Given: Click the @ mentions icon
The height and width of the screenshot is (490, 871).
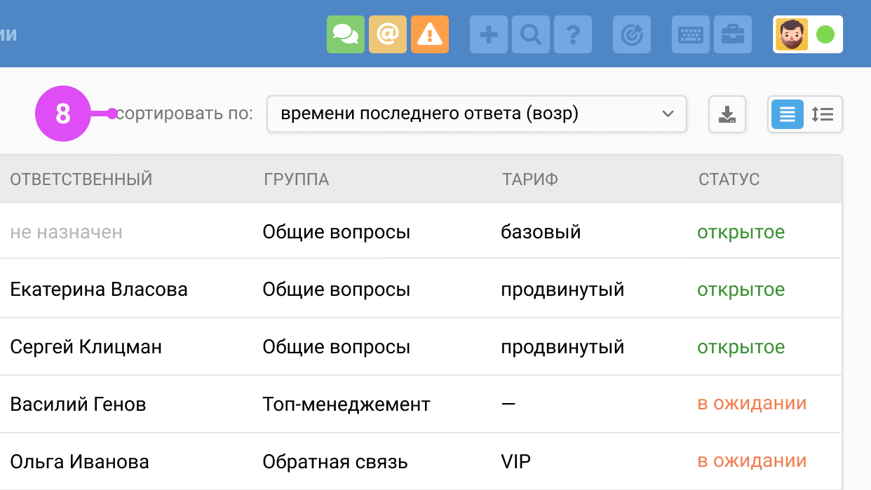Looking at the screenshot, I should pos(388,34).
